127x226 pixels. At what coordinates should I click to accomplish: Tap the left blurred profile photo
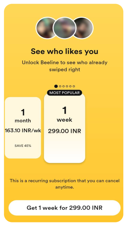45,28
